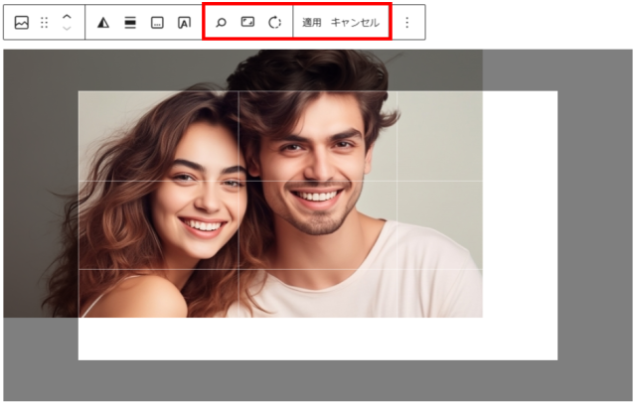Image resolution: width=636 pixels, height=404 pixels.
Task: Apply the duotone filter tool
Action: (103, 22)
